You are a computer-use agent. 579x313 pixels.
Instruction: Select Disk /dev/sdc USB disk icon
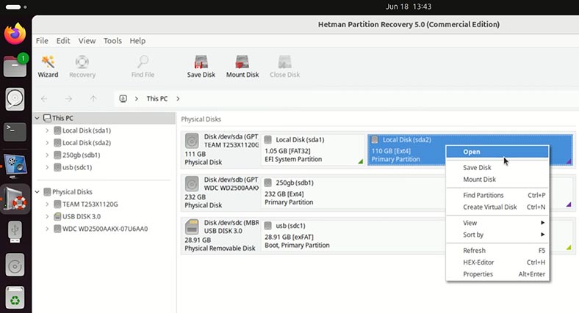[192, 227]
